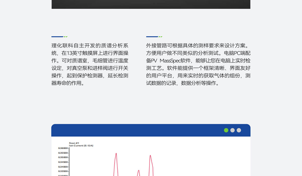Click the small middle peak of the red curve
302x176 pixels.
coord(138,171)
